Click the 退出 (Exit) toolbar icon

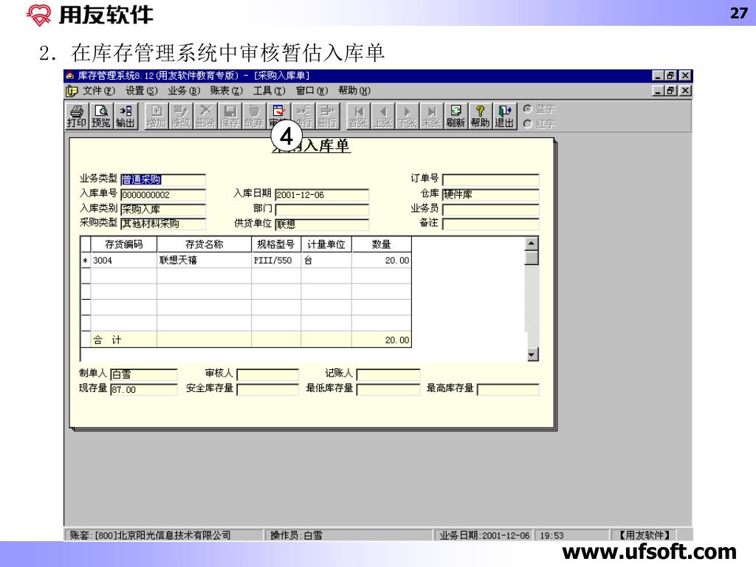click(x=505, y=116)
